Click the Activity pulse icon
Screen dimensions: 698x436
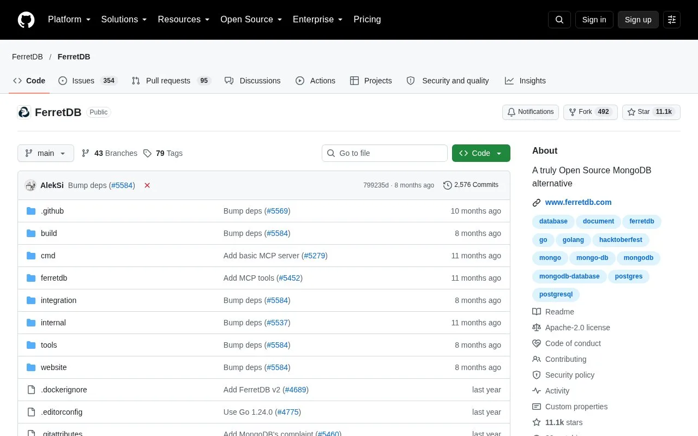tap(537, 391)
